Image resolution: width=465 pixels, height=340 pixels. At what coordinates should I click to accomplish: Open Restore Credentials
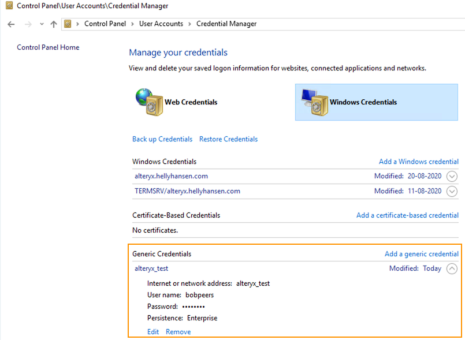pyautogui.click(x=228, y=139)
